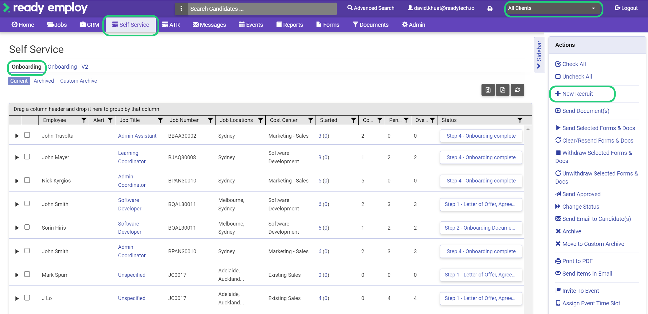Switch to Onboarding - V2 tab

(x=68, y=67)
